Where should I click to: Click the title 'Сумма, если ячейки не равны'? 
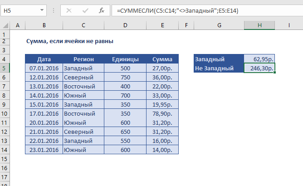coord(70,41)
